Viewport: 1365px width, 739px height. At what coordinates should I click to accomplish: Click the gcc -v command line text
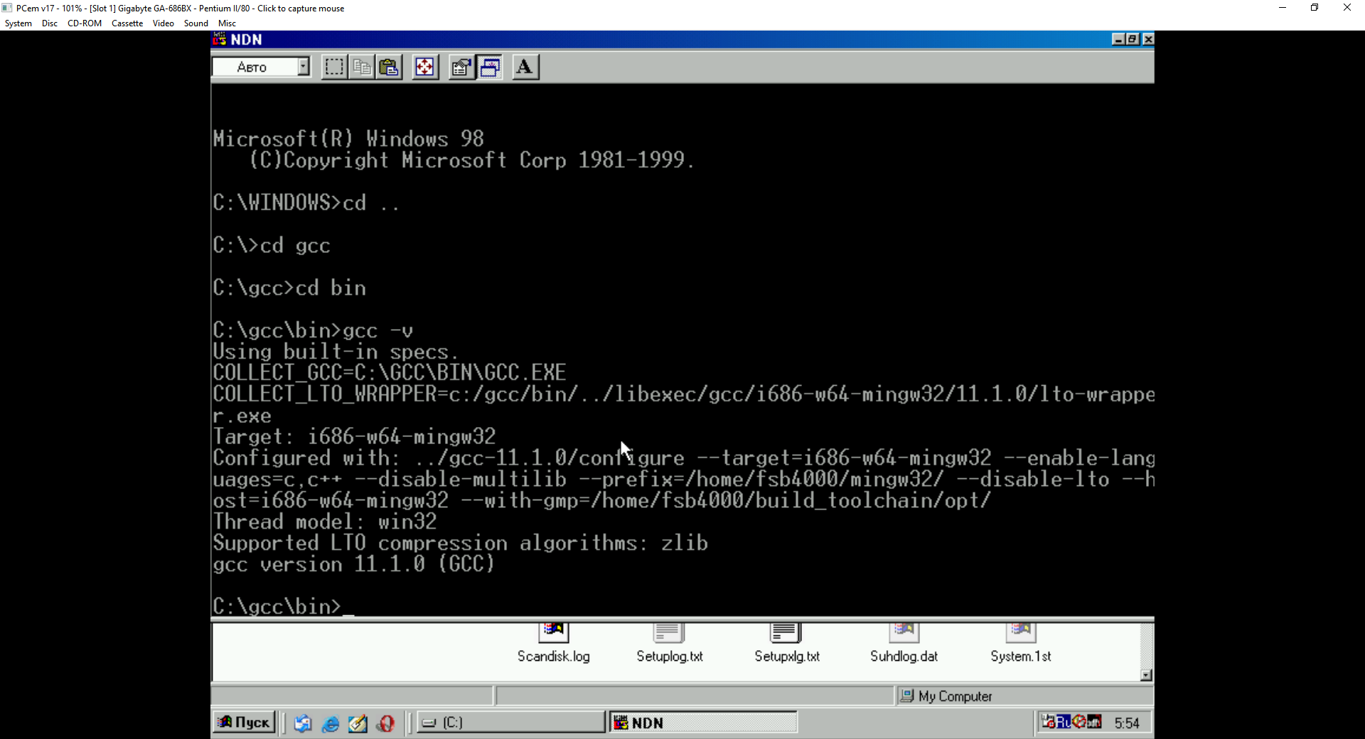(x=378, y=330)
